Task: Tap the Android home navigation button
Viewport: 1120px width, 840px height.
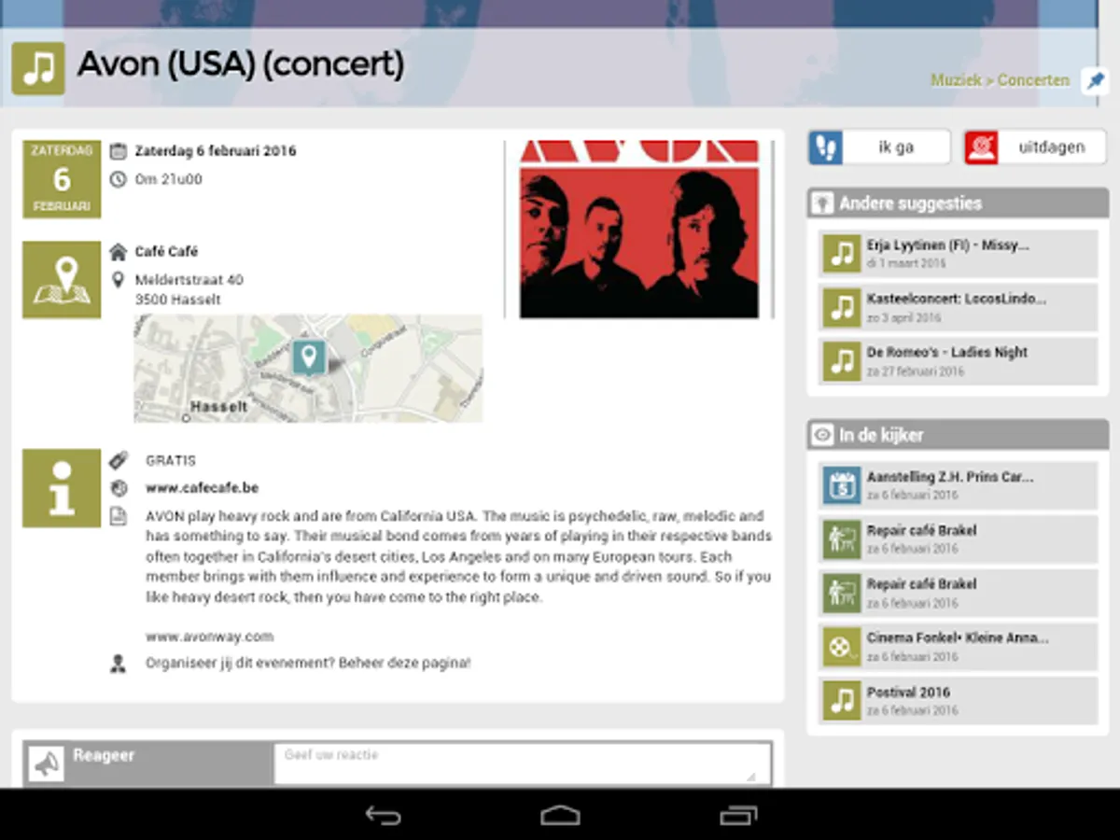Action: pyautogui.click(x=560, y=815)
